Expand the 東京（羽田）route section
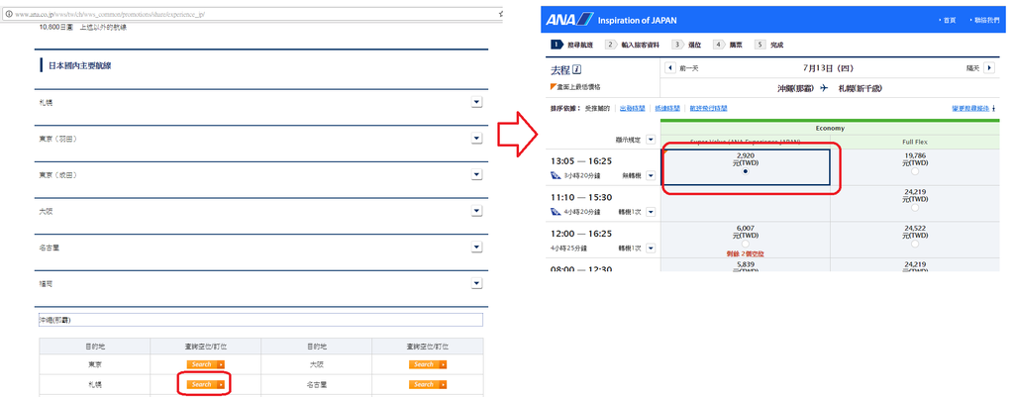The height and width of the screenshot is (397, 1014). pyautogui.click(x=476, y=139)
